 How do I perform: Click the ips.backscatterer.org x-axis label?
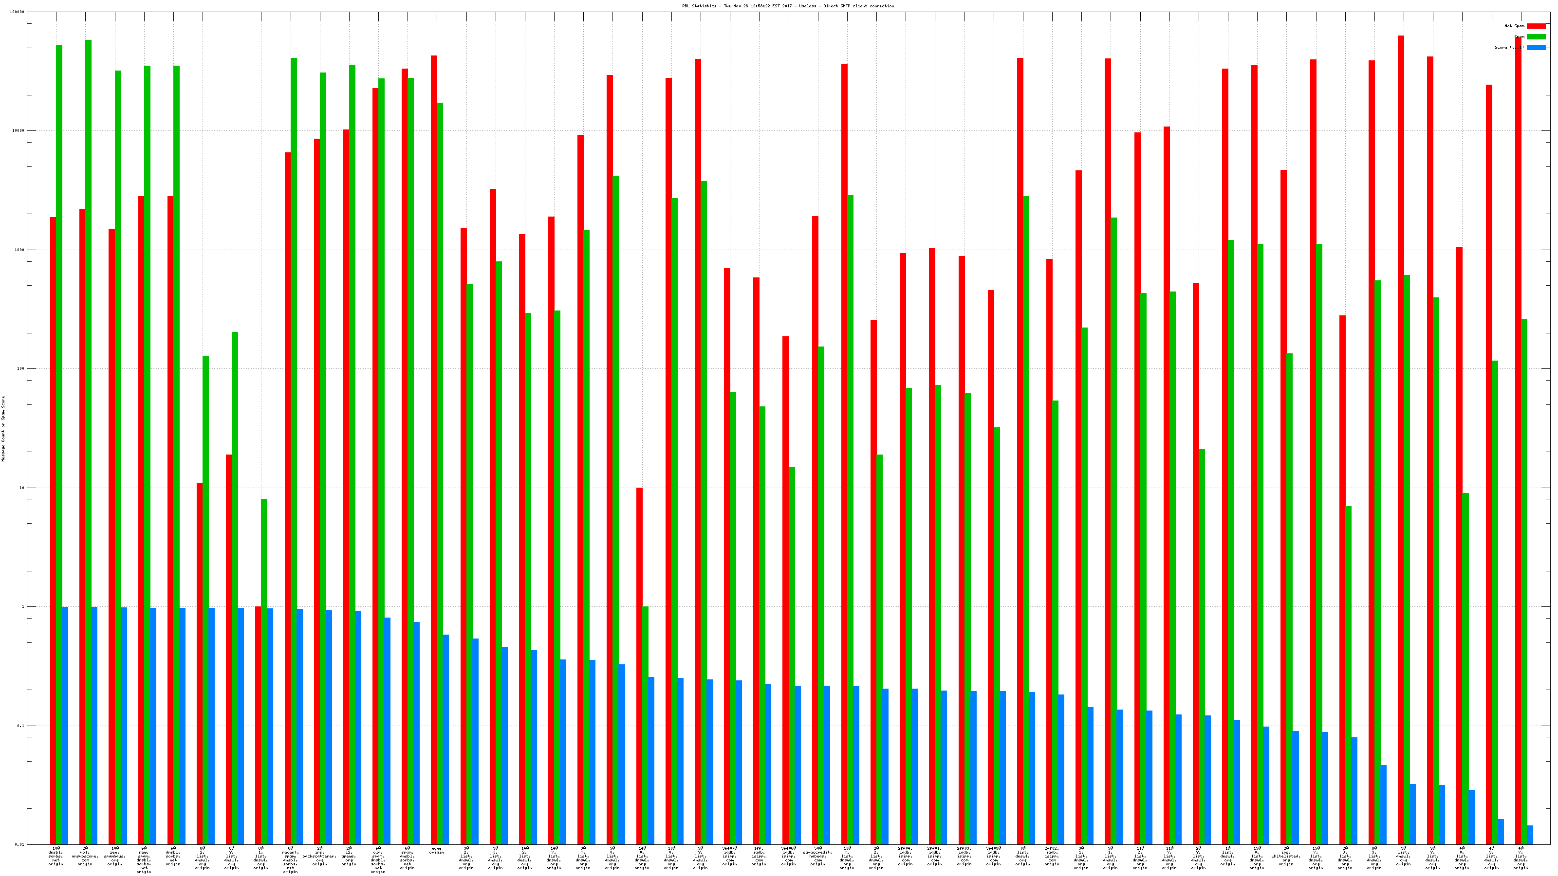(319, 856)
